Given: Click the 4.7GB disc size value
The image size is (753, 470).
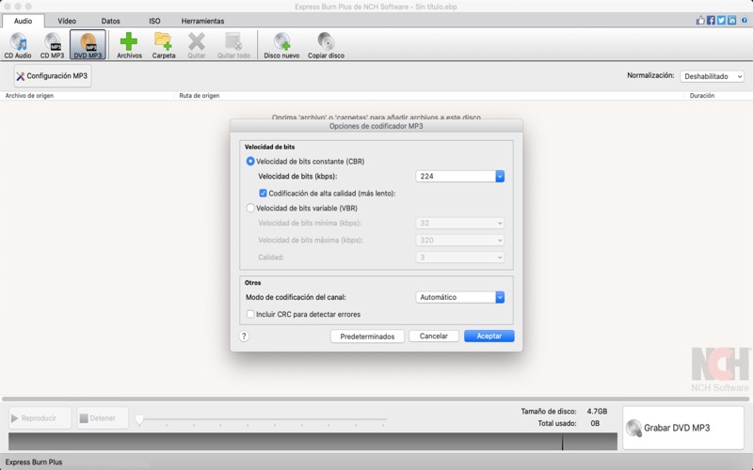Looking at the screenshot, I should point(597,412).
